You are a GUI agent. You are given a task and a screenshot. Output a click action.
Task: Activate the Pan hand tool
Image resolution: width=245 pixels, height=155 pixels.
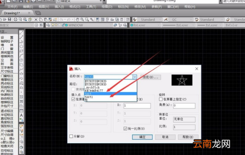77,20
